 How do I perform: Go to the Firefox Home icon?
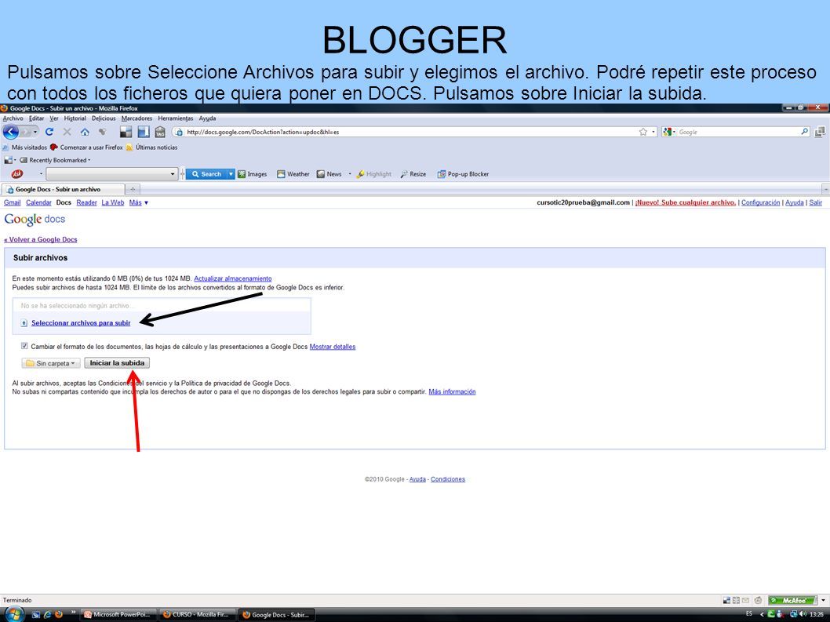click(85, 132)
